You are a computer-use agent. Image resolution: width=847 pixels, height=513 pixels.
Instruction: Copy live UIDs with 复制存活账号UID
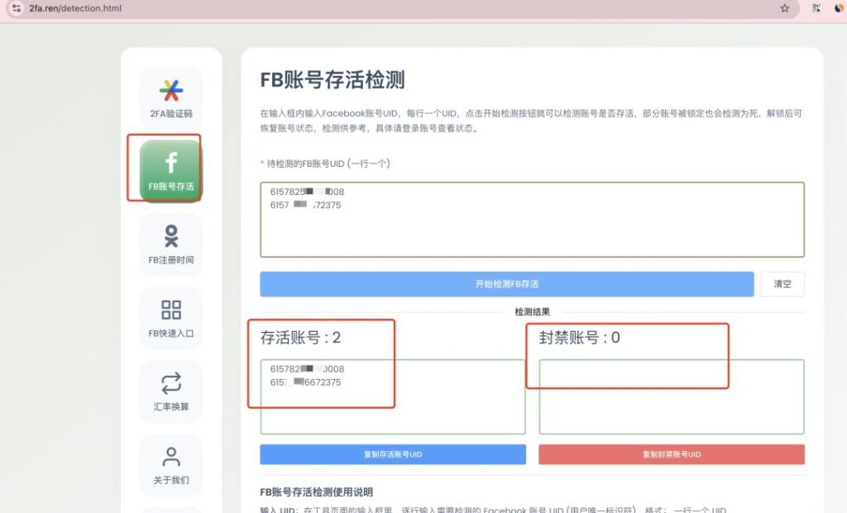(x=393, y=454)
